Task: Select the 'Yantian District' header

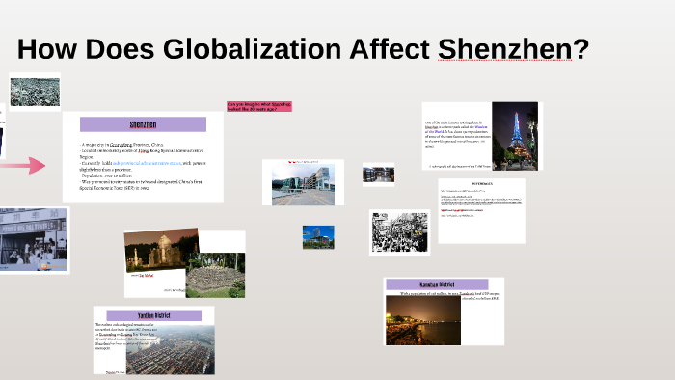Action: point(153,315)
